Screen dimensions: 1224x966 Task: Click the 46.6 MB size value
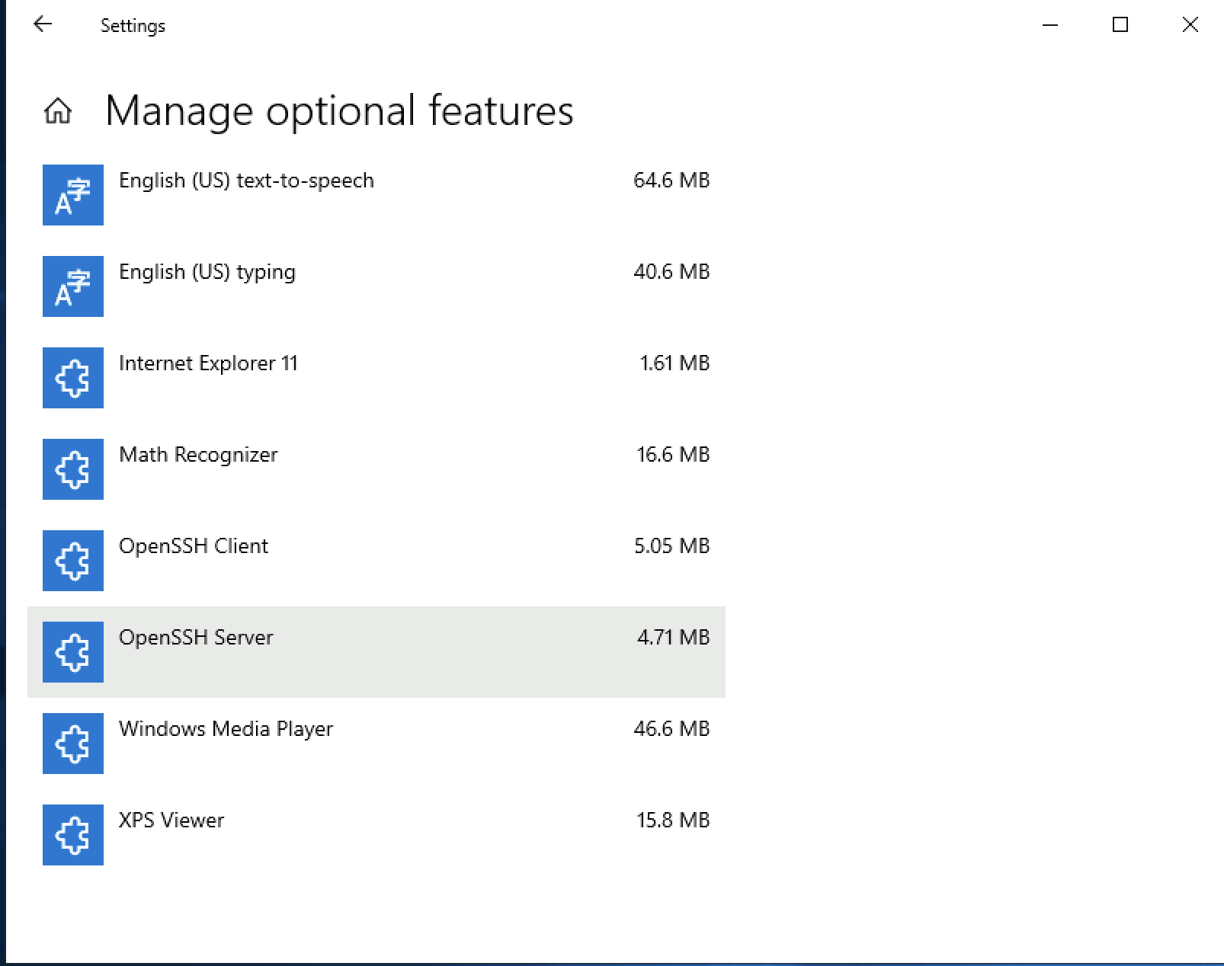coord(671,729)
